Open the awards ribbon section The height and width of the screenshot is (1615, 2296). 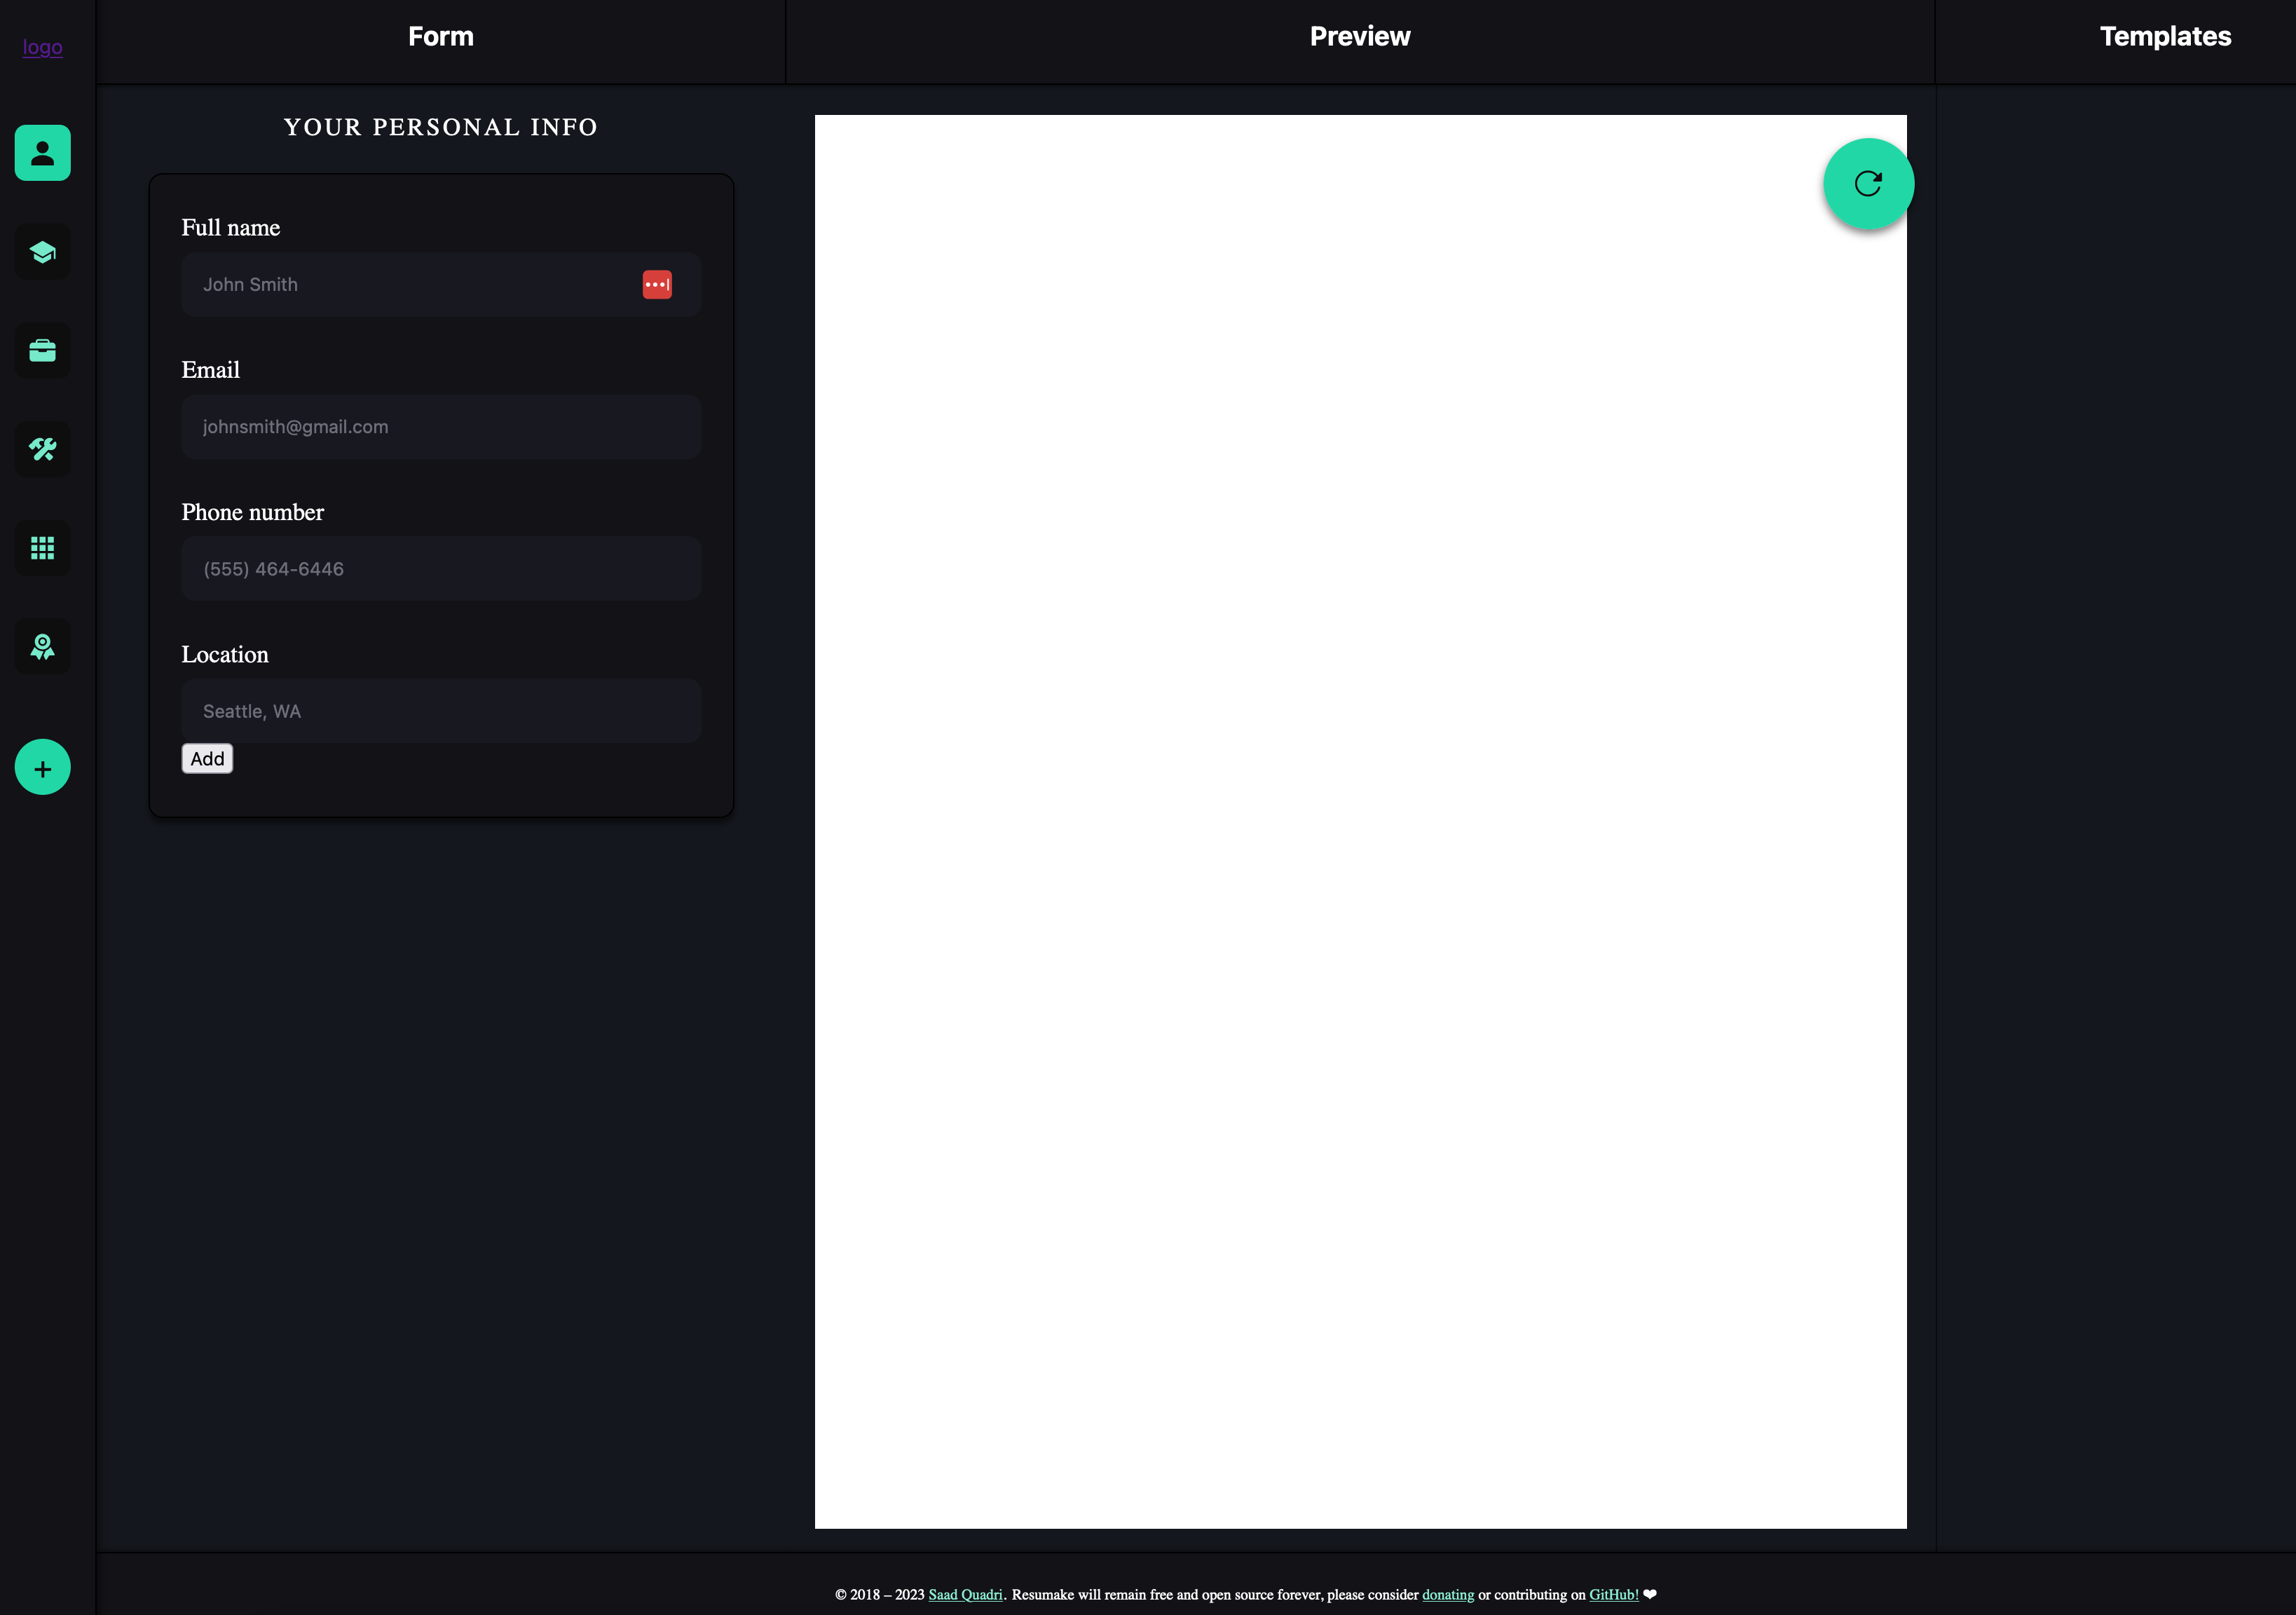click(42, 646)
